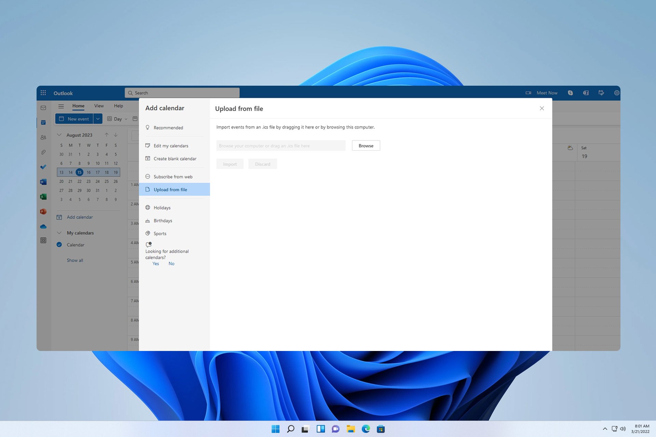Select August 15 in mini calendar
This screenshot has width=656, height=437.
point(79,172)
